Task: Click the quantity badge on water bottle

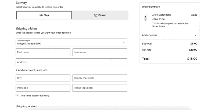Action: coord(149,15)
